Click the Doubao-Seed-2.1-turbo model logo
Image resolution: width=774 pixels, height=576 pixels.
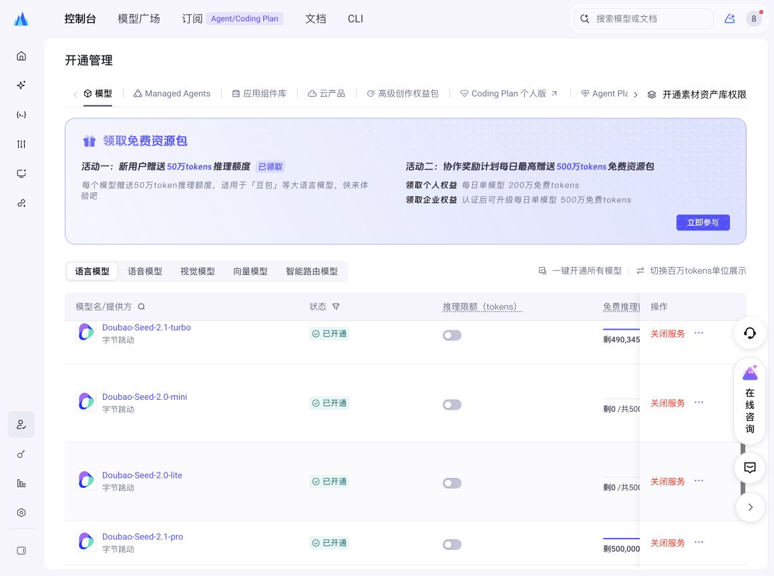pos(86,332)
